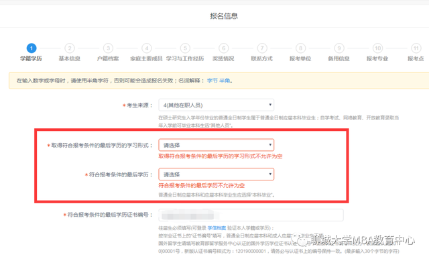429x259 pixels.
Task: Select step 5 circle 学习与工作经历
Action: point(185,48)
